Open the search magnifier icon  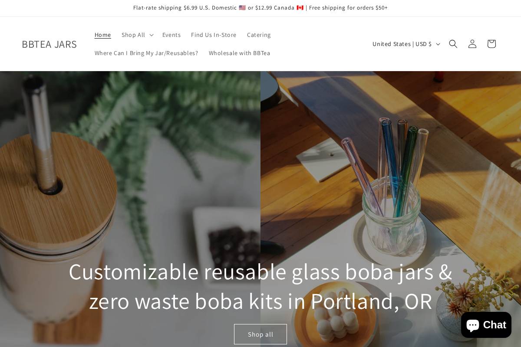coord(453,44)
